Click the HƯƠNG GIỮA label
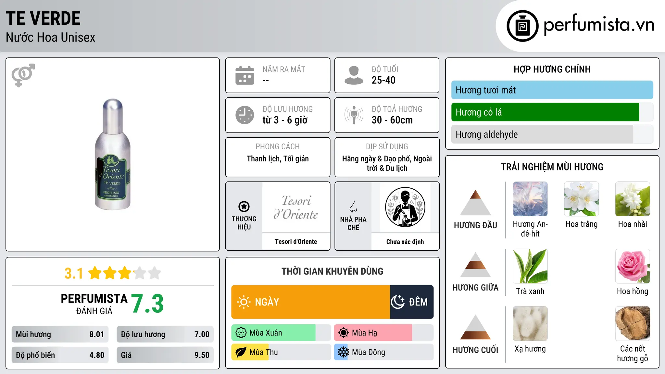Screen dimensions: 665x374 [x=475, y=288]
